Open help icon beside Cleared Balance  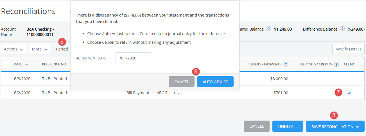pos(269,29)
